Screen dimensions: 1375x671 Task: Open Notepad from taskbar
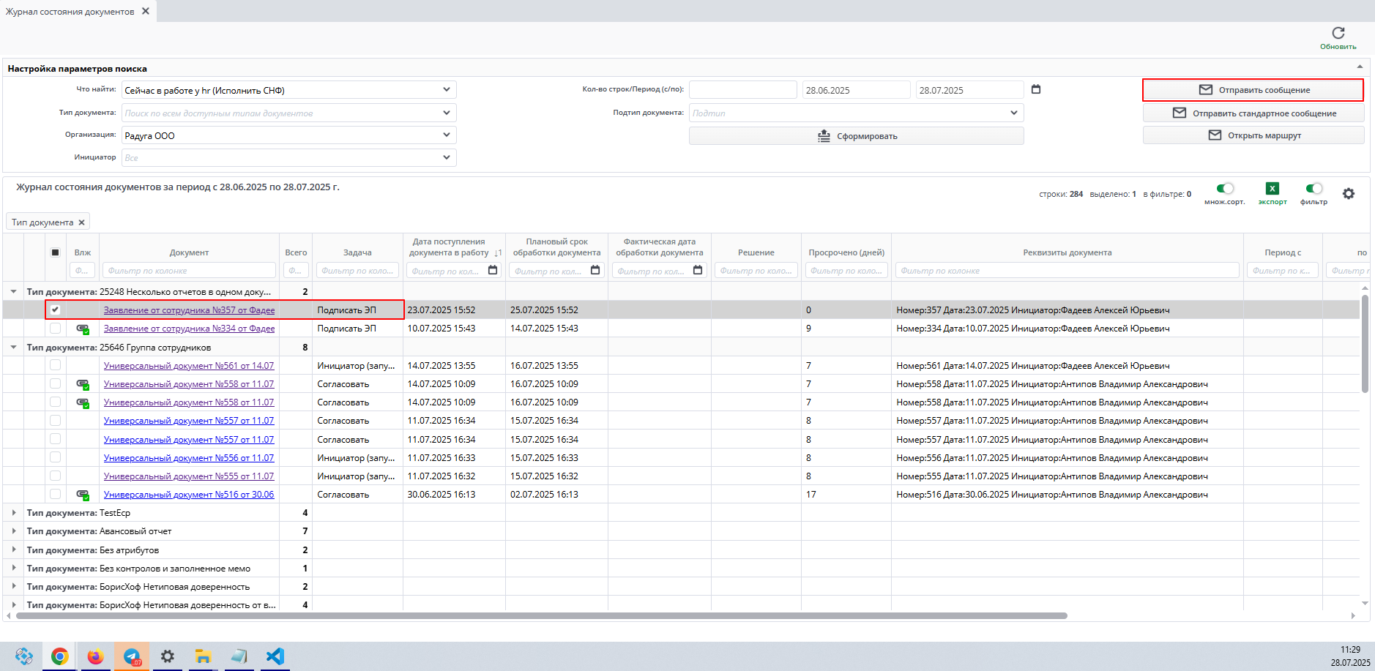[239, 656]
